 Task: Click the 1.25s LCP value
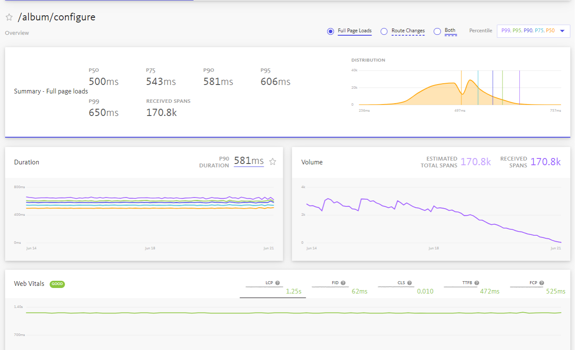pyautogui.click(x=293, y=291)
